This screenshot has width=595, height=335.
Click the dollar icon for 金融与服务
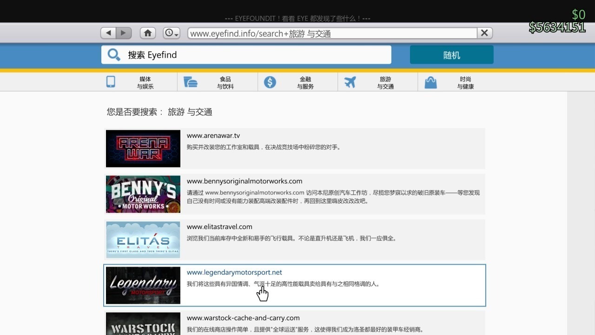[x=270, y=82]
